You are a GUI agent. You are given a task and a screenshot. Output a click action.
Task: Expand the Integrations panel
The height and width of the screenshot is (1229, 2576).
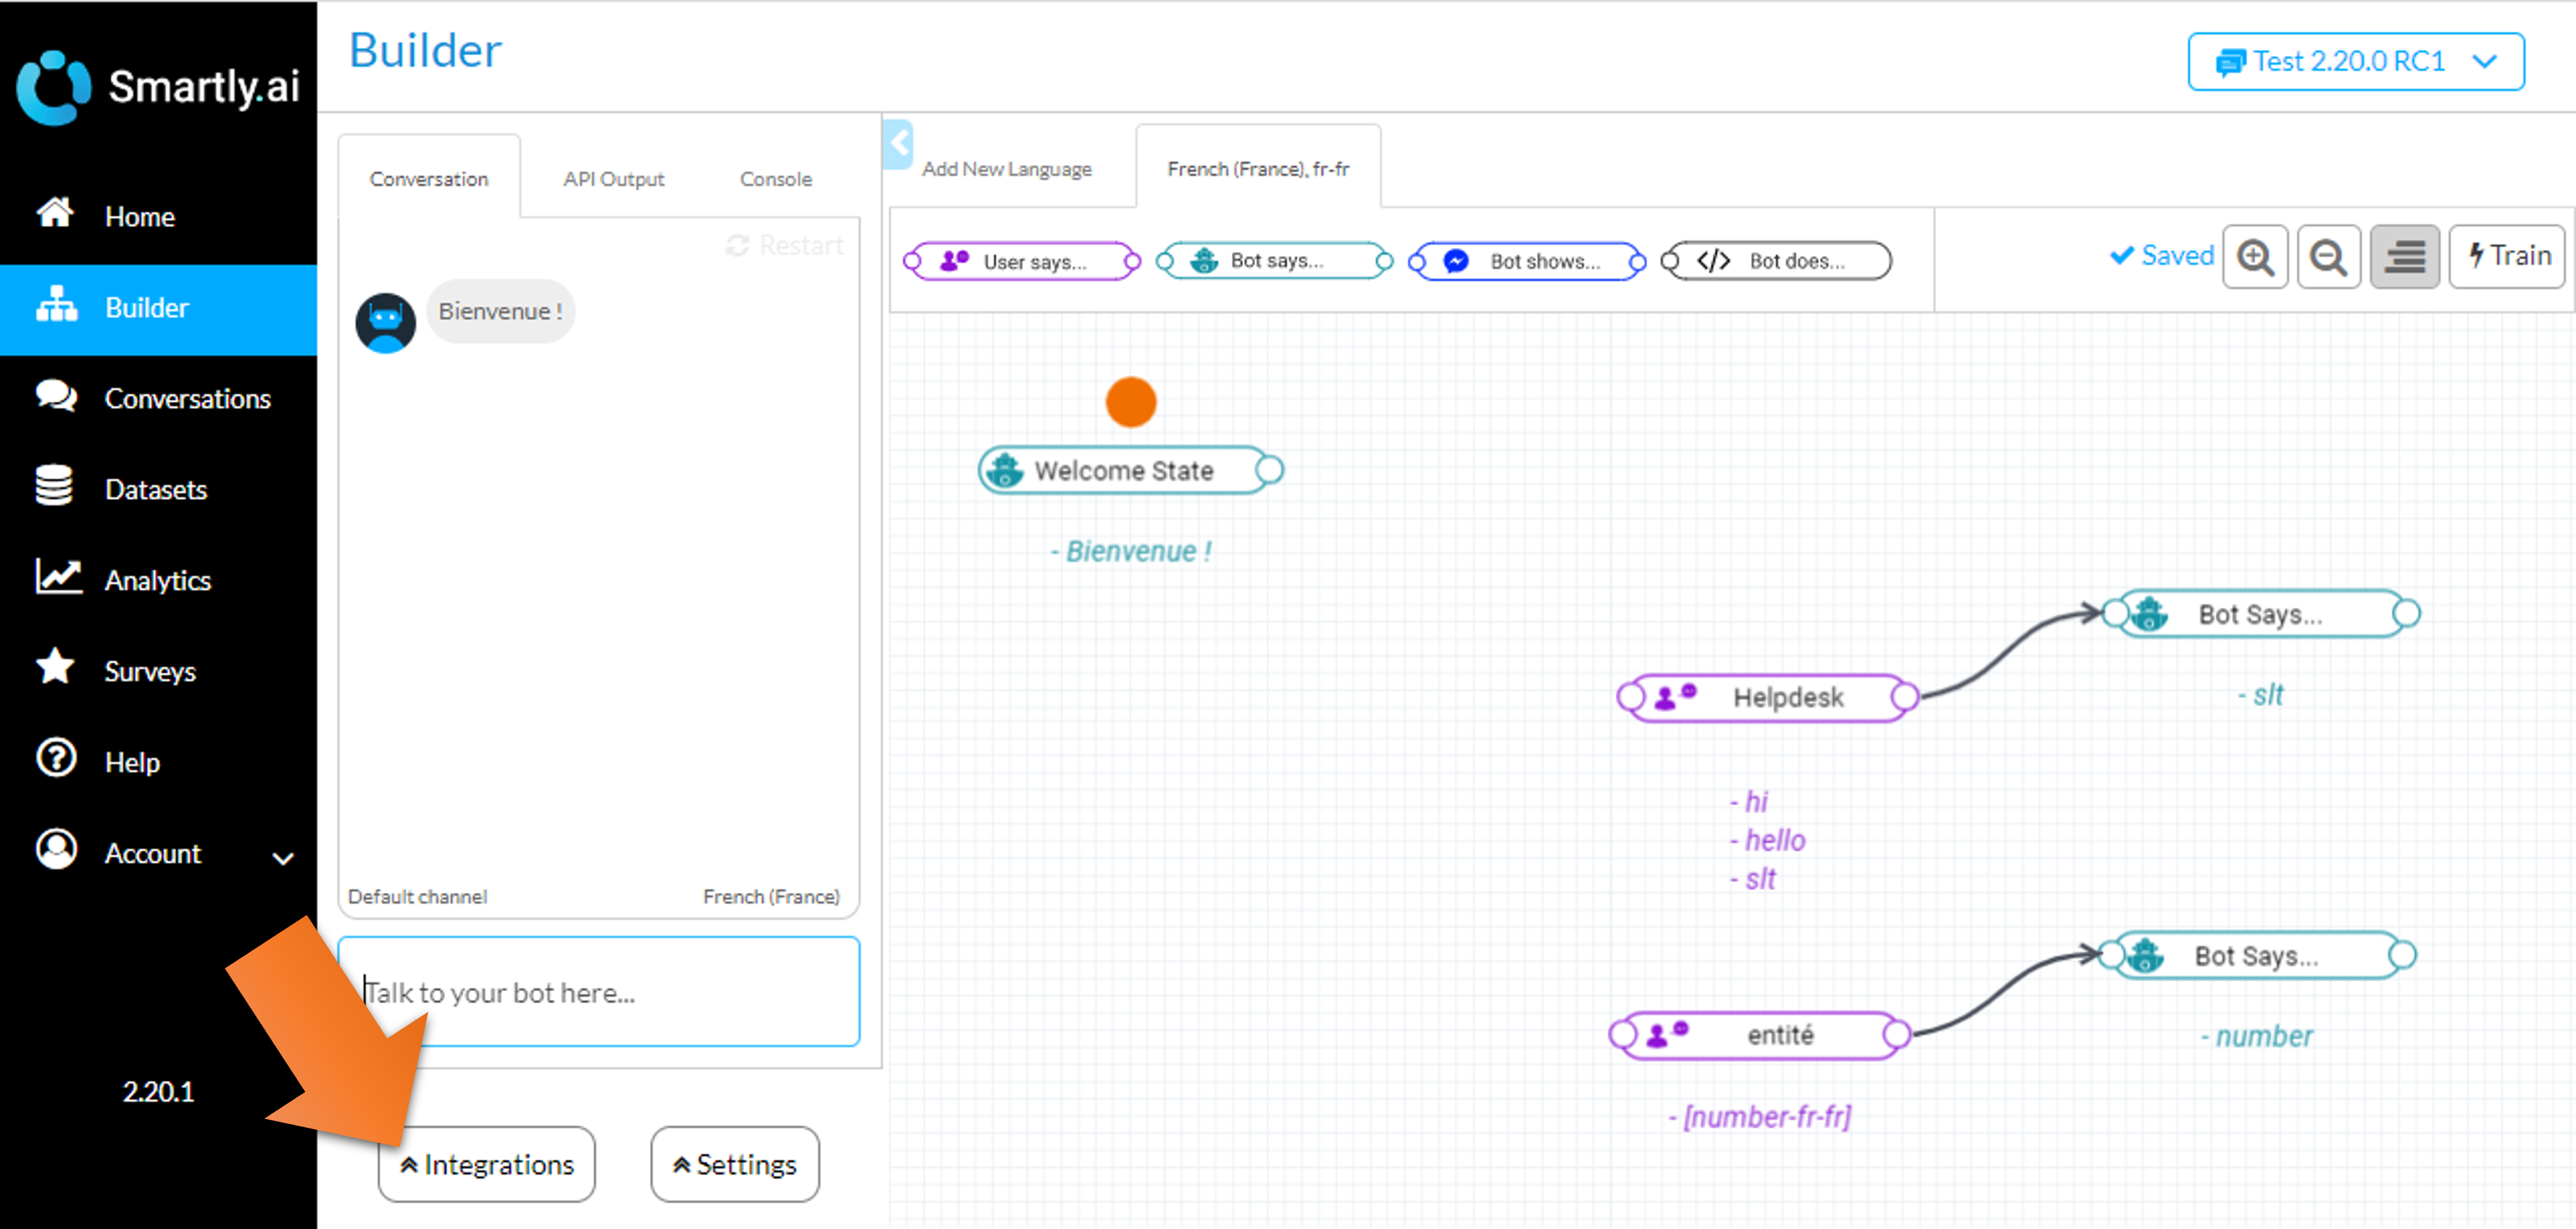[487, 1164]
